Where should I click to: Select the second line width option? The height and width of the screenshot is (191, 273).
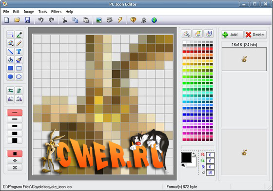(x=15, y=119)
